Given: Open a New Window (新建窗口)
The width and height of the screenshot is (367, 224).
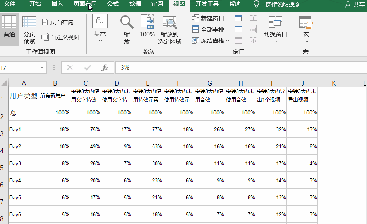Looking at the screenshot, I should tap(208, 18).
